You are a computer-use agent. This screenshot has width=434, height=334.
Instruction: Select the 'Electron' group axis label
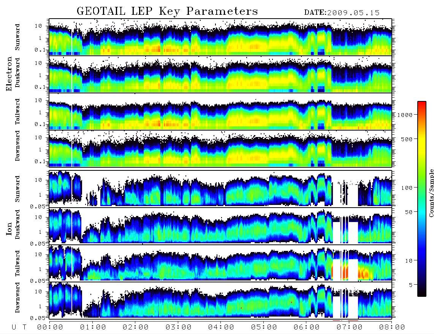point(9,74)
